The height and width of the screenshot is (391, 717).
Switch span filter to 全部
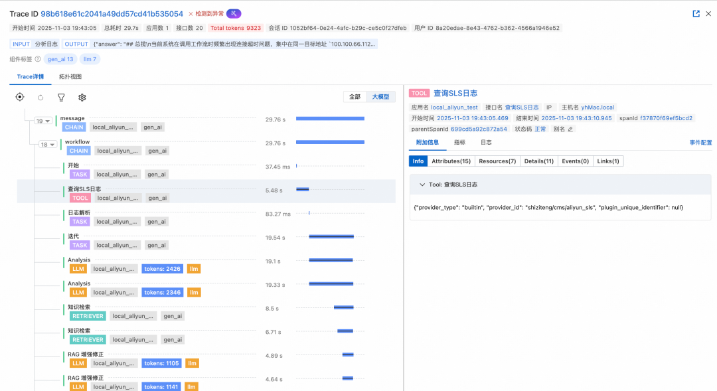(x=355, y=97)
